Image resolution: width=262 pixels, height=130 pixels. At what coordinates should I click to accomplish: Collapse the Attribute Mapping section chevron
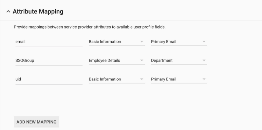click(x=8, y=11)
